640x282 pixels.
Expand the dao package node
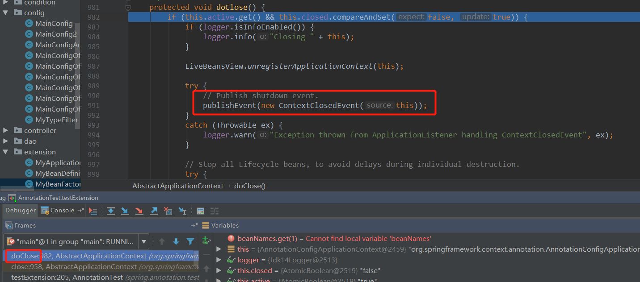[6, 141]
